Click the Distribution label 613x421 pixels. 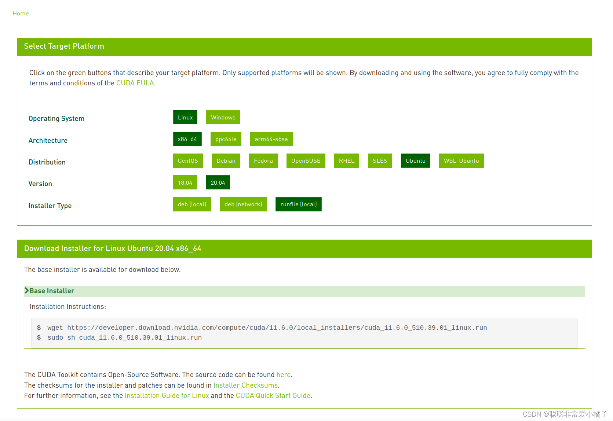47,162
